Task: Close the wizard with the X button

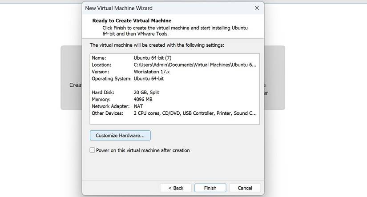Action: (x=257, y=8)
